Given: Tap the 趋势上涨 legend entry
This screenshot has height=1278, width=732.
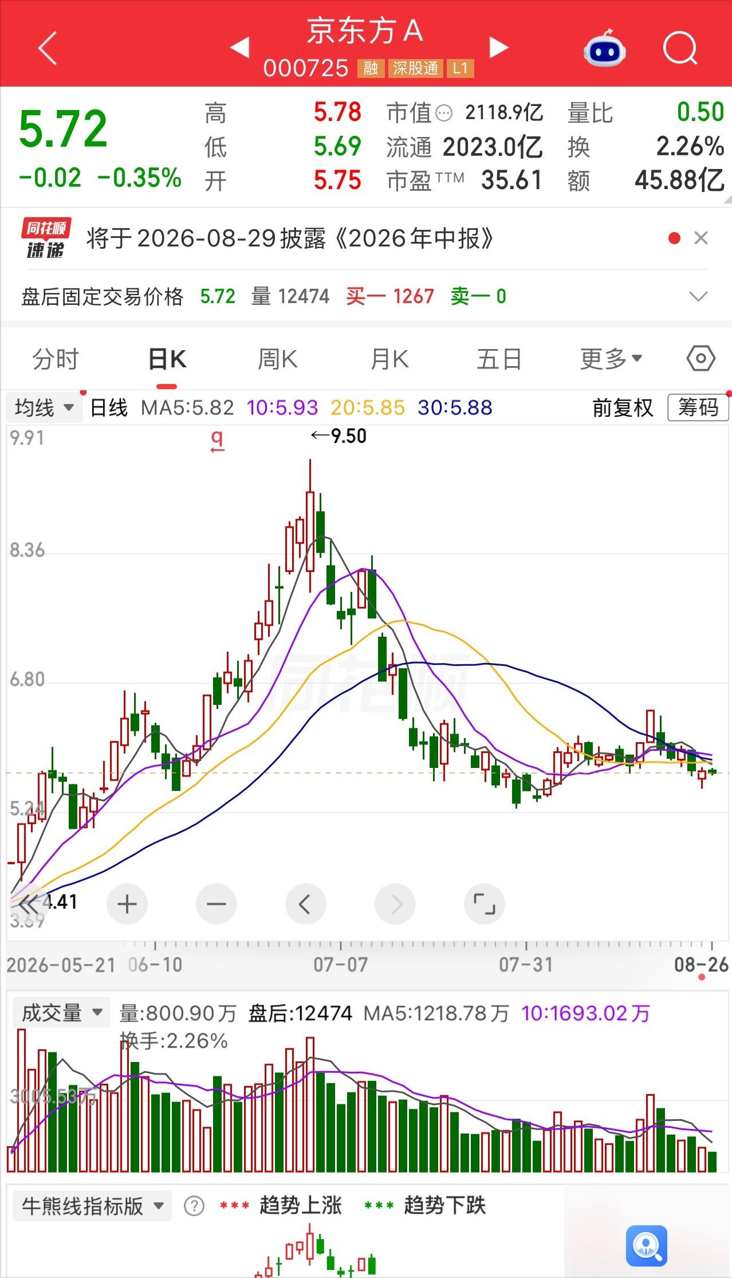Looking at the screenshot, I should click(281, 1206).
